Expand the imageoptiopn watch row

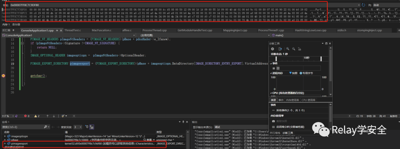coord(5,136)
